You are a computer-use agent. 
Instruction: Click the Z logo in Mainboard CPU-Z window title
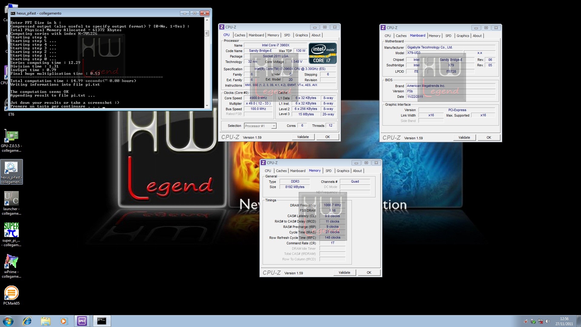[x=383, y=28]
